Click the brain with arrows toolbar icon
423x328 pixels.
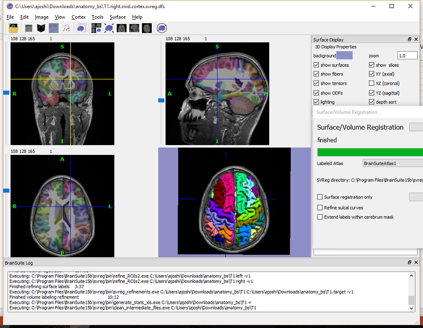[109, 28]
